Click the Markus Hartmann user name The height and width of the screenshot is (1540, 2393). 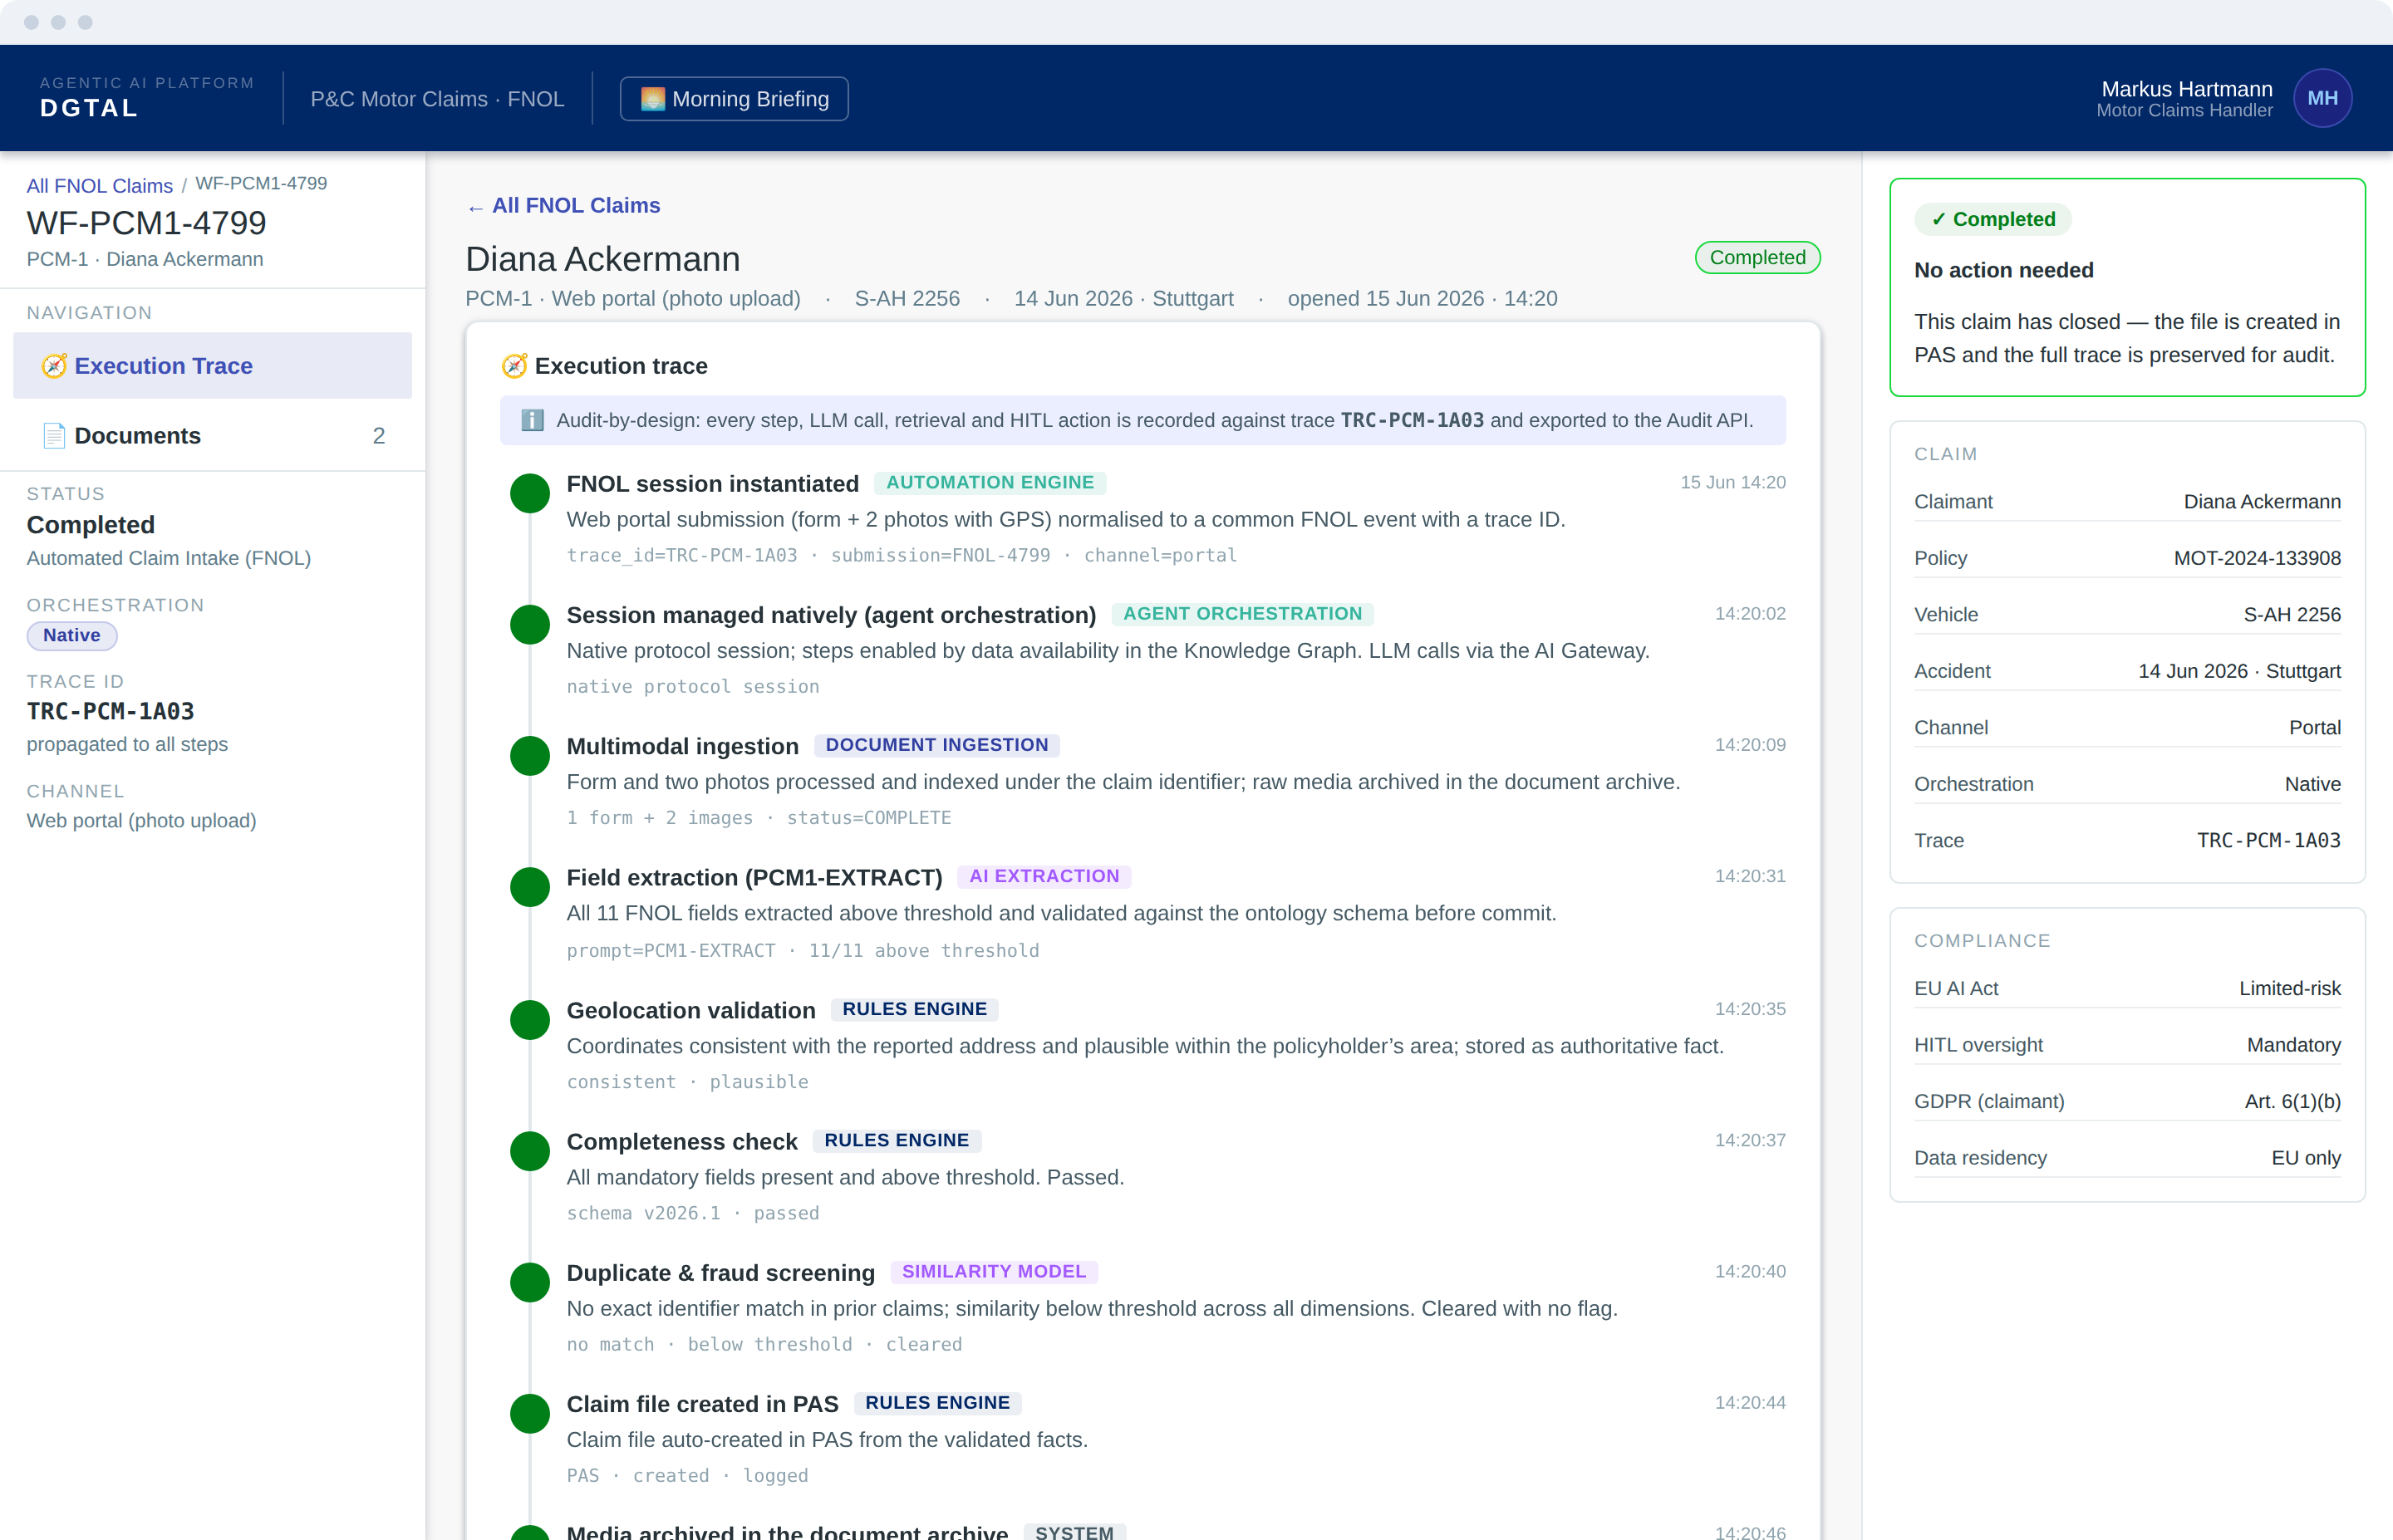pos(2187,89)
